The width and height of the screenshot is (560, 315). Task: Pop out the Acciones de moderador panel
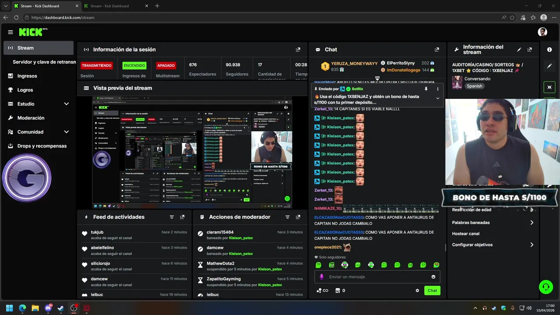click(x=298, y=217)
